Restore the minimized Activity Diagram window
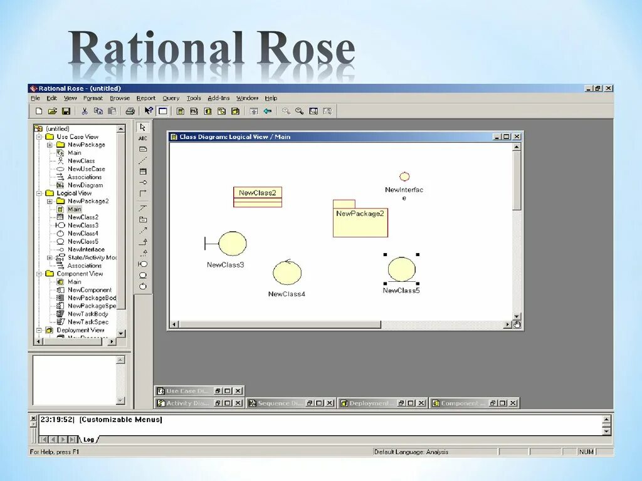Image resolution: width=642 pixels, height=481 pixels. pos(218,403)
